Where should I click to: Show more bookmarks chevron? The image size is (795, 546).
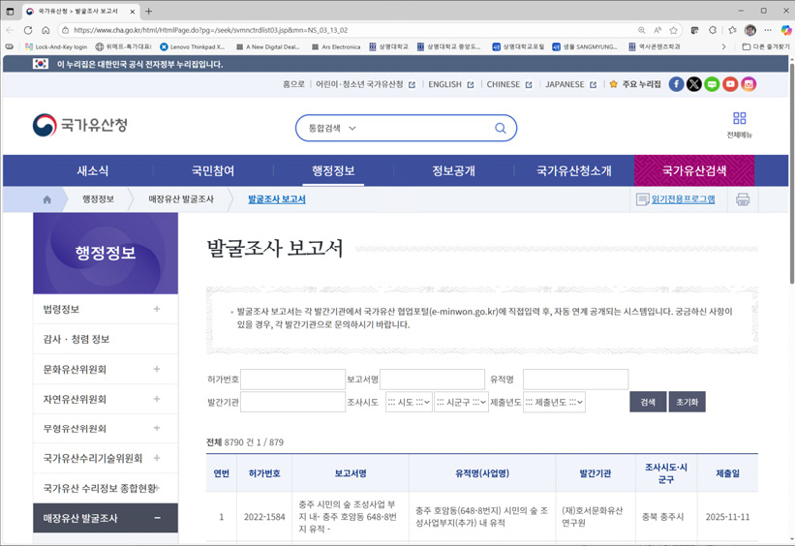(723, 46)
